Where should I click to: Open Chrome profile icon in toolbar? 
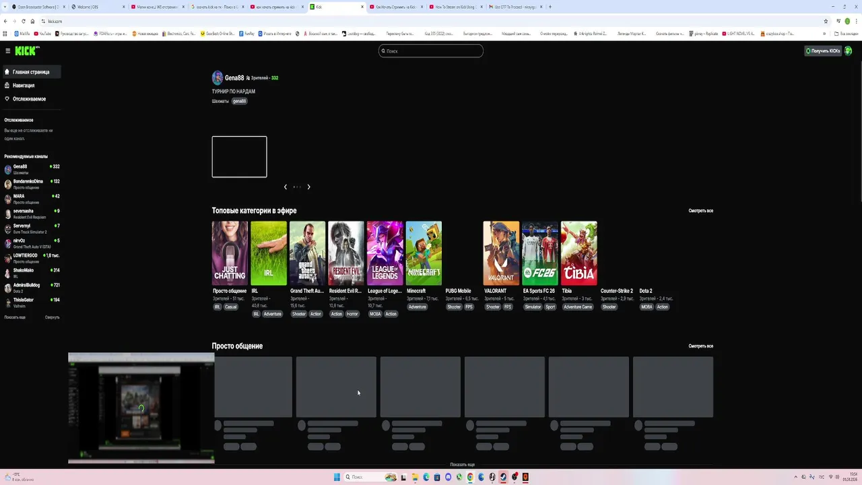(x=847, y=21)
